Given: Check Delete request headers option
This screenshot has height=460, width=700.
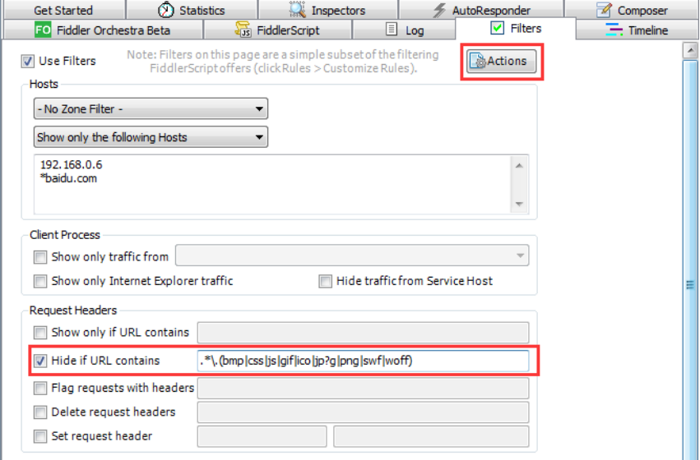Looking at the screenshot, I should [x=40, y=412].
